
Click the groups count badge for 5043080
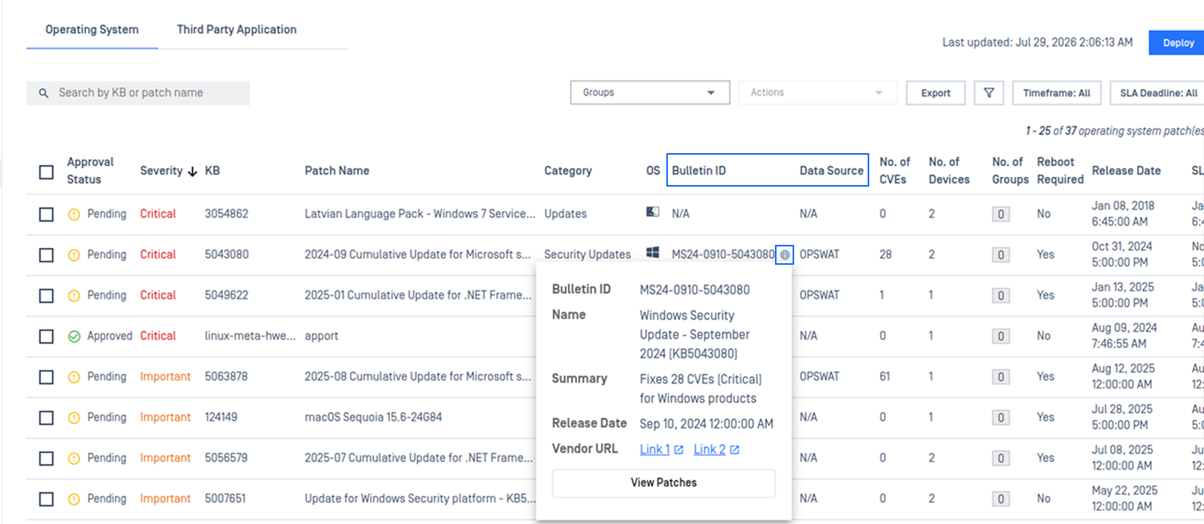pyautogui.click(x=1000, y=255)
